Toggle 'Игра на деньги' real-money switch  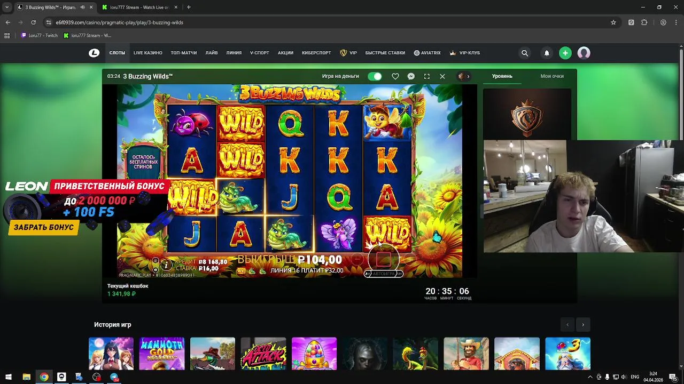[x=375, y=76]
